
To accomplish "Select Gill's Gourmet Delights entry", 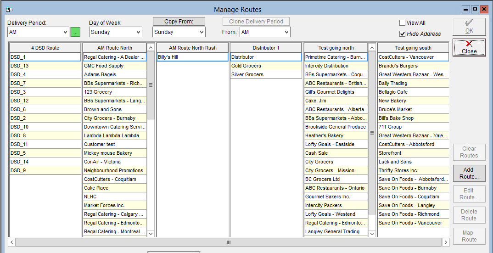I will [336, 92].
